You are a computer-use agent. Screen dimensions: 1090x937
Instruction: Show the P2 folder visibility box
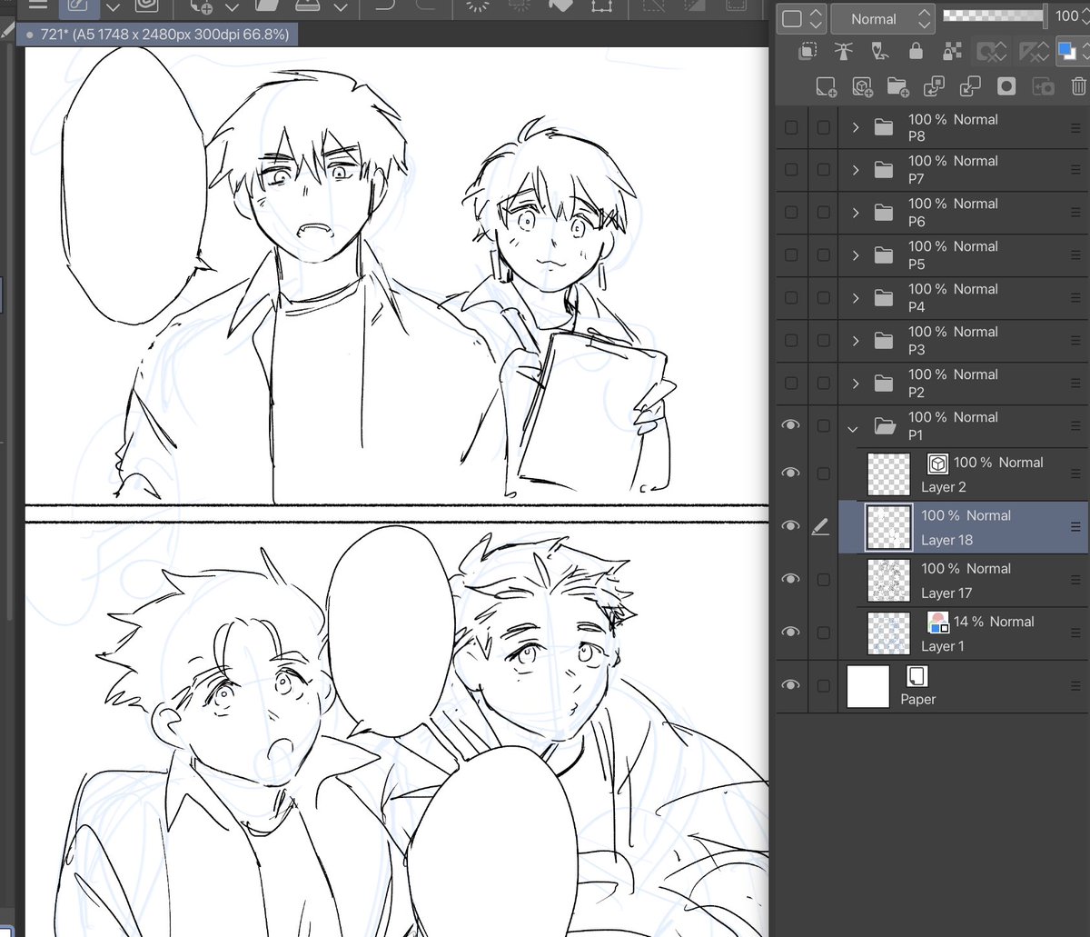click(x=791, y=383)
